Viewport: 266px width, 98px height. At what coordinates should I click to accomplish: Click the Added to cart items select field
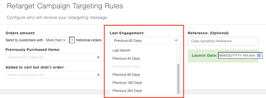click(54, 75)
